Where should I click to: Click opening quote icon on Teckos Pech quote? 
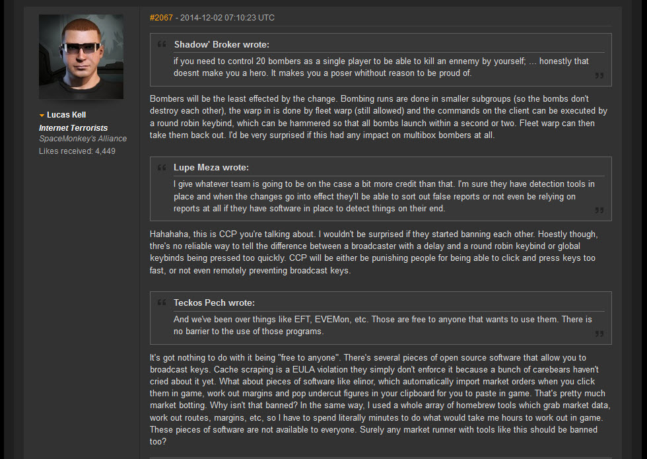tap(162, 302)
